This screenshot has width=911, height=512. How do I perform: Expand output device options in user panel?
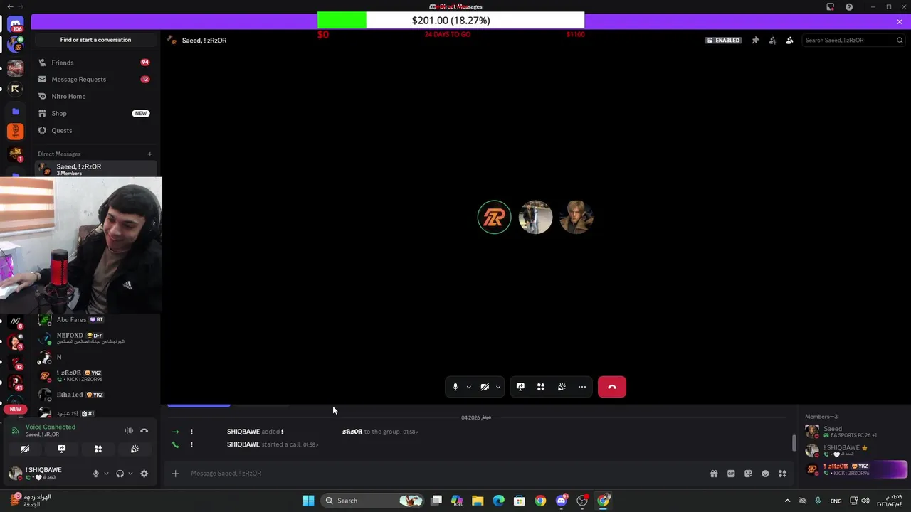tap(130, 474)
